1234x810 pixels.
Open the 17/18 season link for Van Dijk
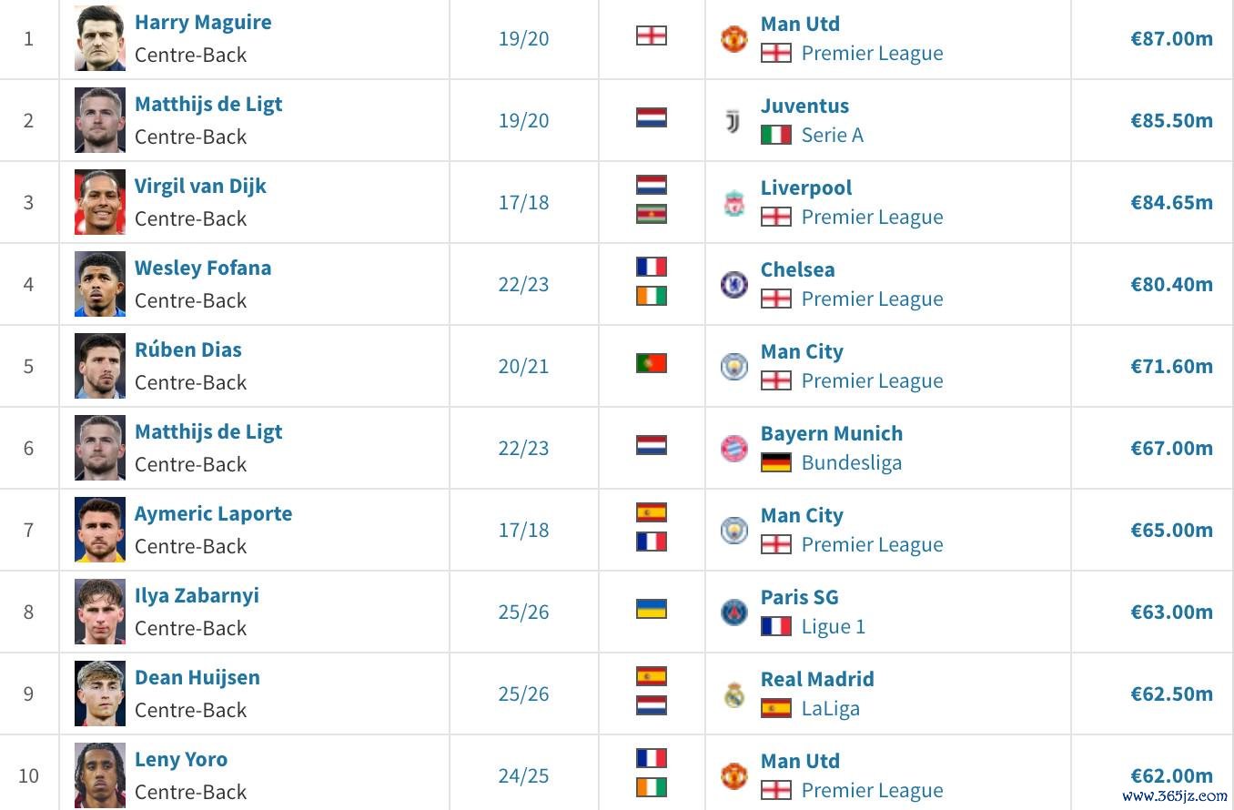click(524, 202)
